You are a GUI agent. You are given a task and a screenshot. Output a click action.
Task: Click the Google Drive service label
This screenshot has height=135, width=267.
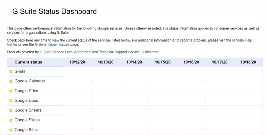click(x=26, y=91)
